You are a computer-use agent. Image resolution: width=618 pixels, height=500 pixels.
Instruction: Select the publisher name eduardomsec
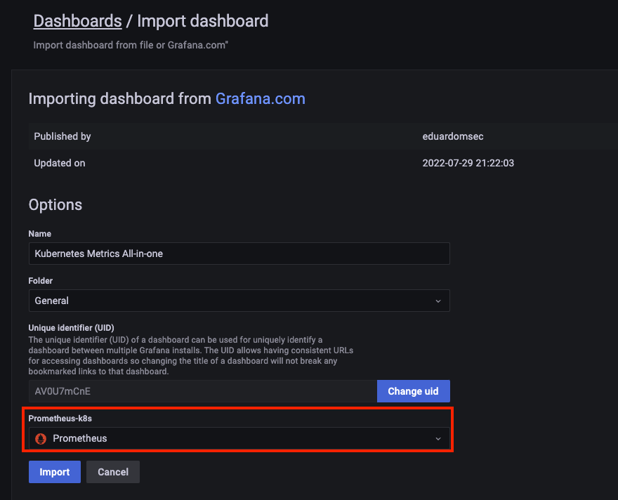(453, 136)
